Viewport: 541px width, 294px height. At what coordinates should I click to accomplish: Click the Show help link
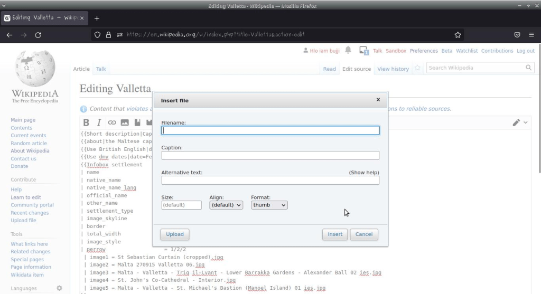(x=363, y=173)
